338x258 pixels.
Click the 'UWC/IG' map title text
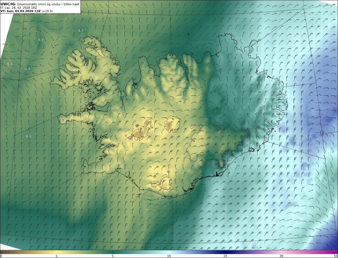pos(8,4)
